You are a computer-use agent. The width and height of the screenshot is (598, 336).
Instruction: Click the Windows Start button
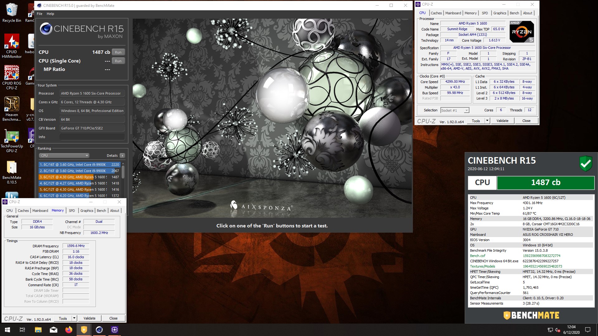click(x=7, y=330)
